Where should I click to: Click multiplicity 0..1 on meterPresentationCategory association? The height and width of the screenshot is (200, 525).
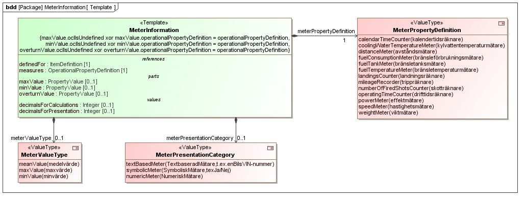pos(241,138)
